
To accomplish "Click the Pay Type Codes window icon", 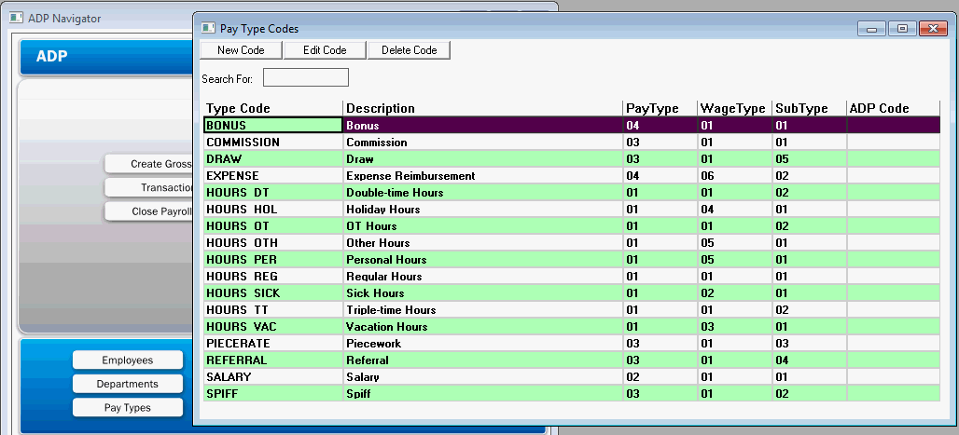I will pos(208,29).
